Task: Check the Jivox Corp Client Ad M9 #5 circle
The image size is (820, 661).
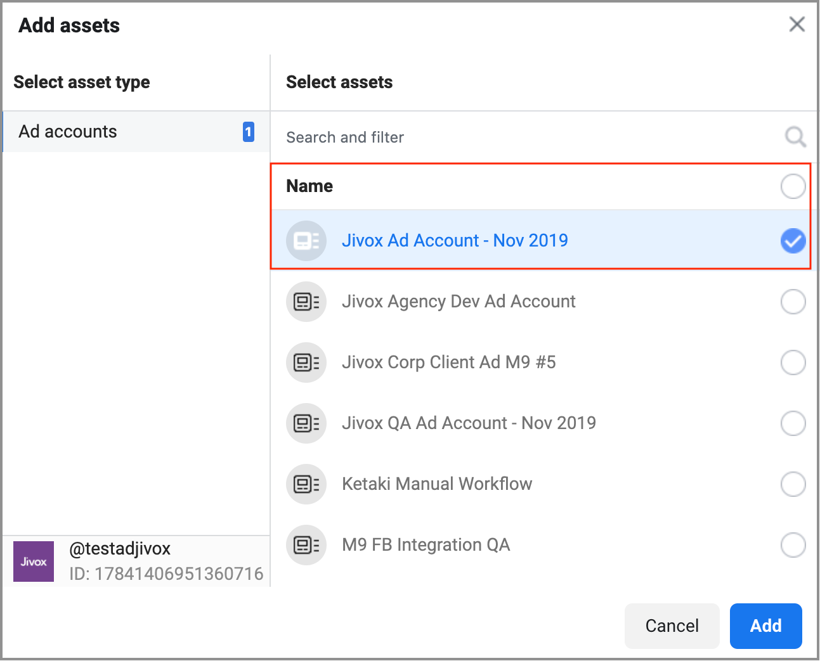Action: [793, 363]
